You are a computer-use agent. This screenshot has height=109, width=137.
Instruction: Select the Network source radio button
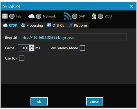(x=39, y=16)
